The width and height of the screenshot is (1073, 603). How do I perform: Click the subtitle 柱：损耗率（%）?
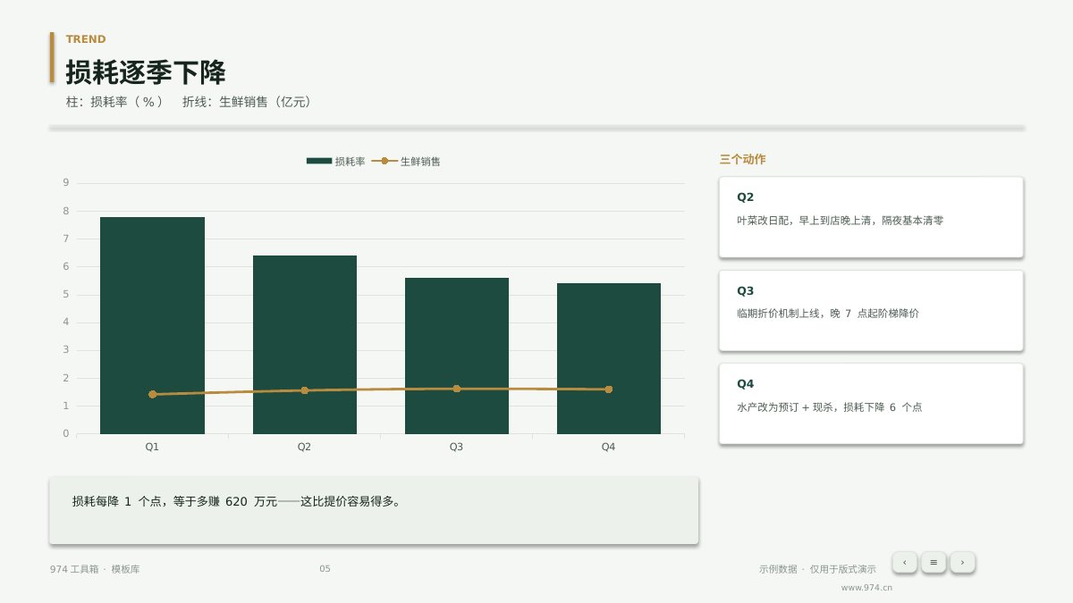[115, 102]
